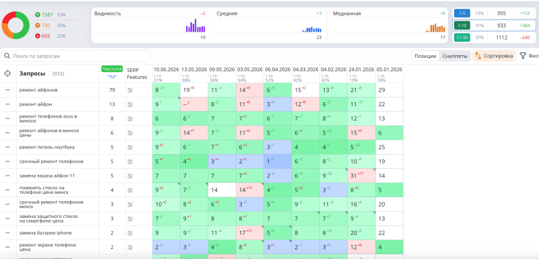
Task: Click dash icon for замена батареи iphone
Action: 7,233
